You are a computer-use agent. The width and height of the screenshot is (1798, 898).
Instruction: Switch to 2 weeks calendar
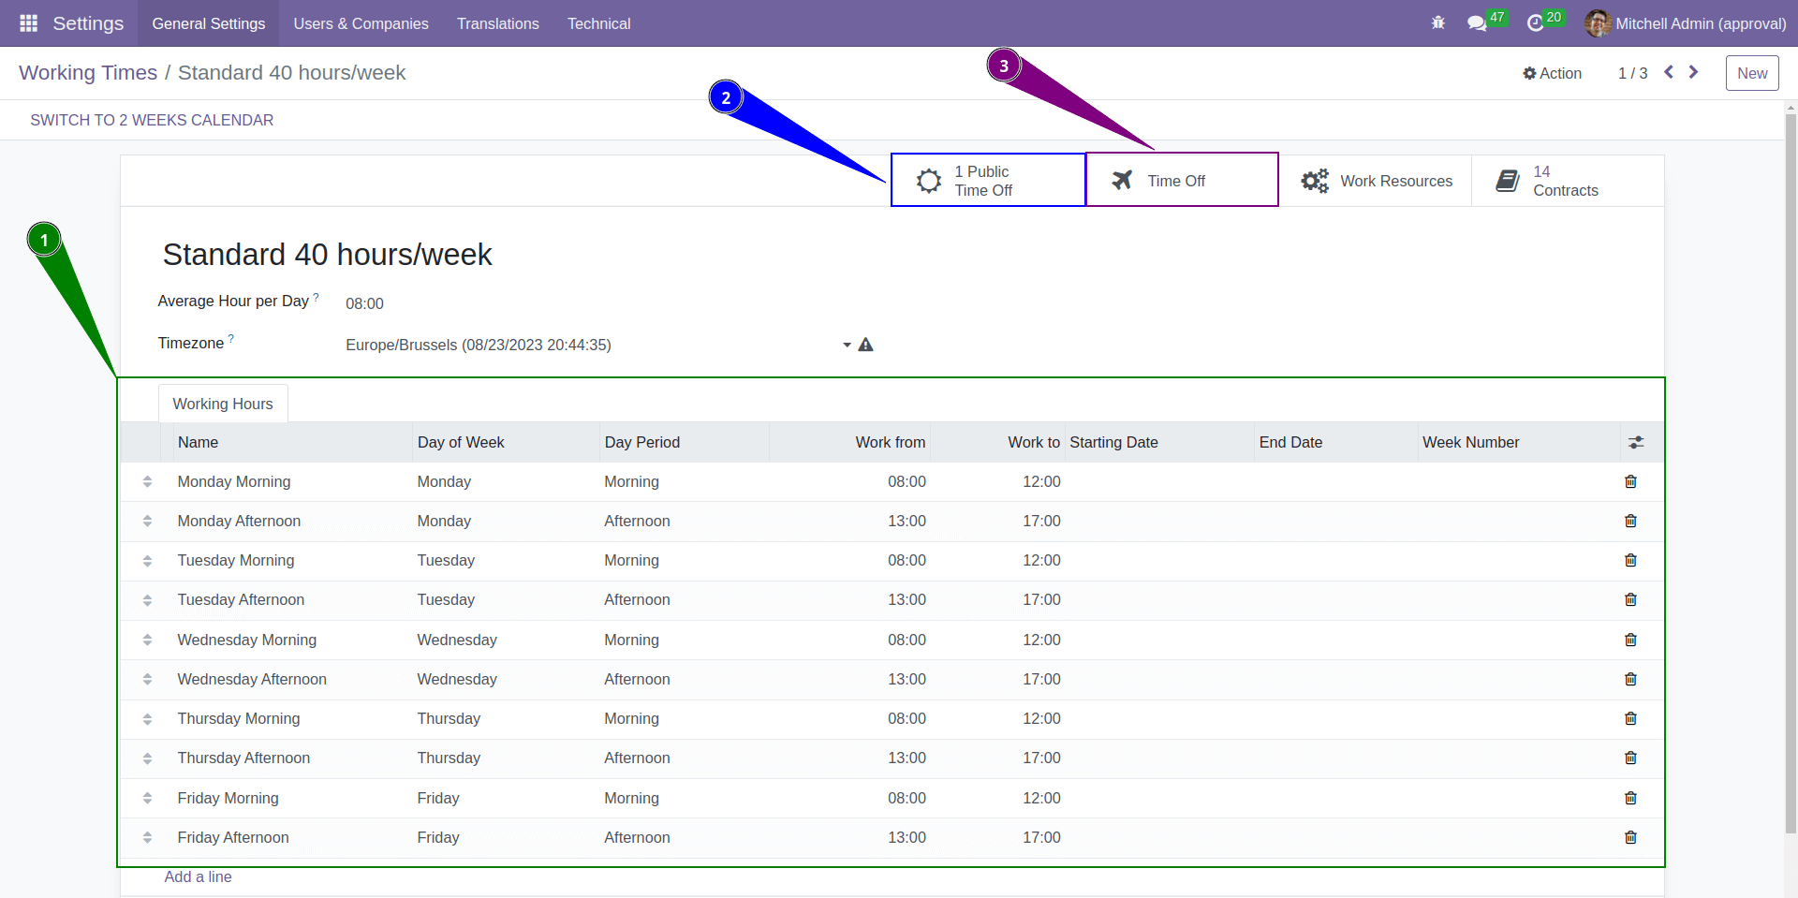pyautogui.click(x=152, y=120)
